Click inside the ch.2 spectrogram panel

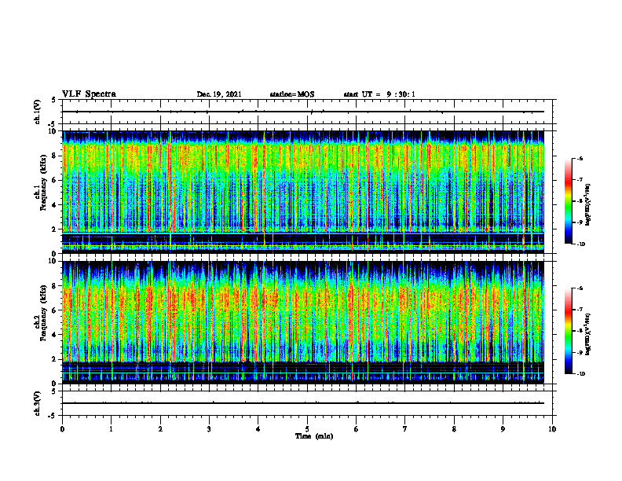[303, 322]
